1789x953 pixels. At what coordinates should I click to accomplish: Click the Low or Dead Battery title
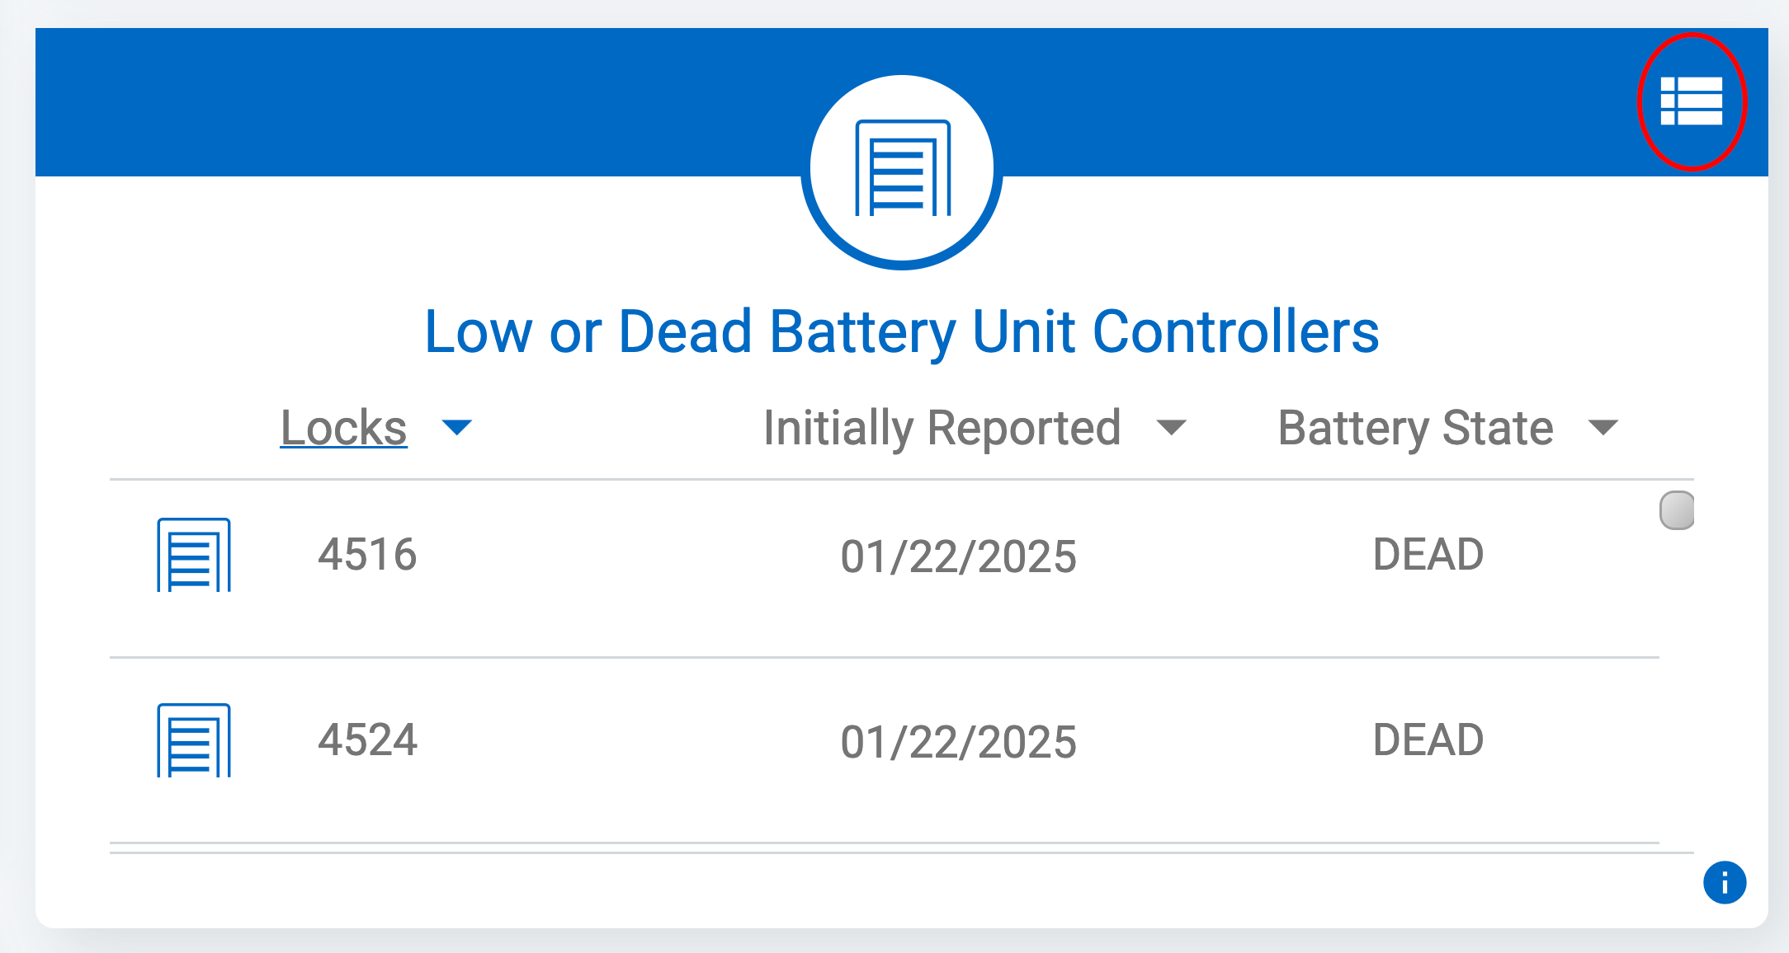(x=902, y=332)
